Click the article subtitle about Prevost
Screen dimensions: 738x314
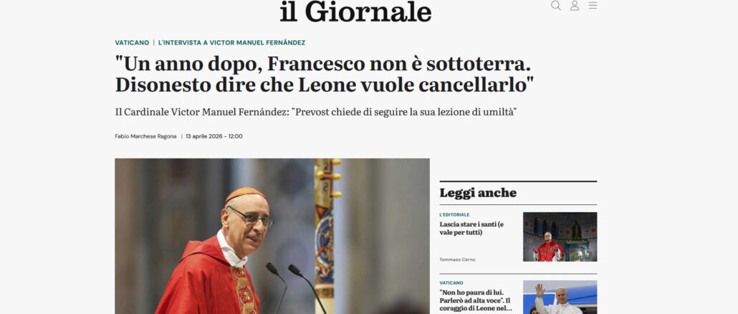pyautogui.click(x=316, y=113)
